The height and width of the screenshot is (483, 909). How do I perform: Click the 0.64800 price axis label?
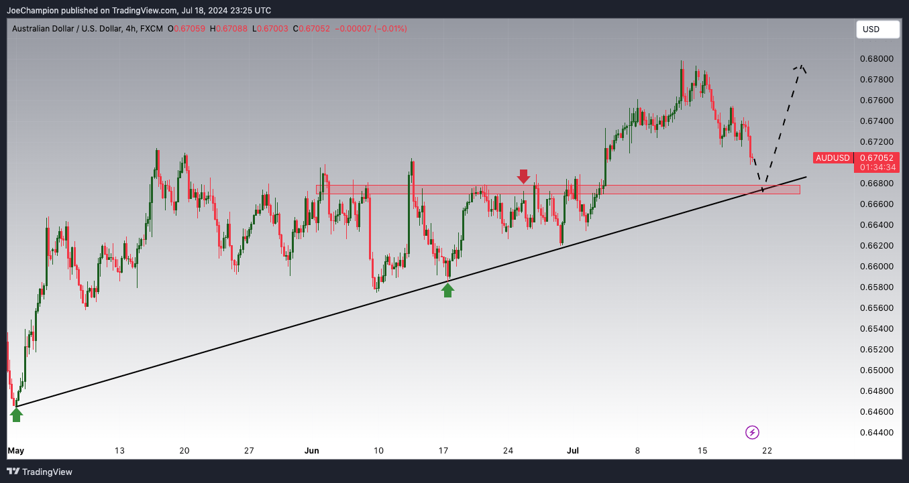coord(876,391)
